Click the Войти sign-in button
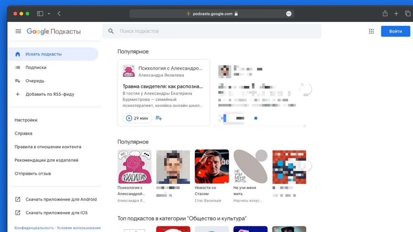The image size is (413, 232). click(395, 31)
